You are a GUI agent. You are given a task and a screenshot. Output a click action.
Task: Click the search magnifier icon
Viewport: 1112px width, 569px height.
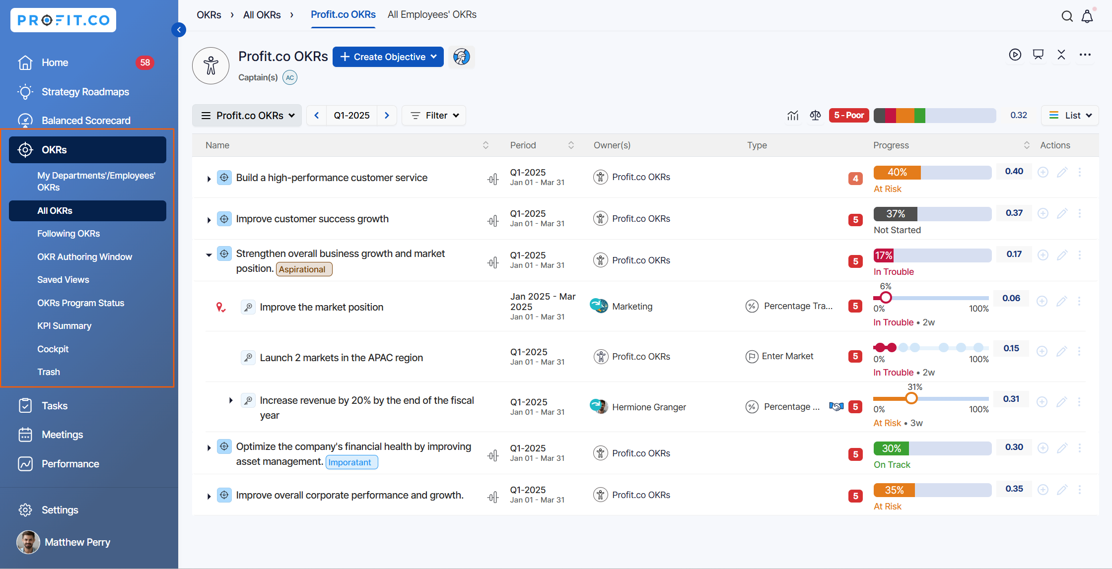click(x=1067, y=16)
